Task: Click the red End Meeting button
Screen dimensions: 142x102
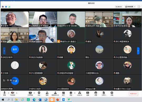Action: tap(133, 94)
